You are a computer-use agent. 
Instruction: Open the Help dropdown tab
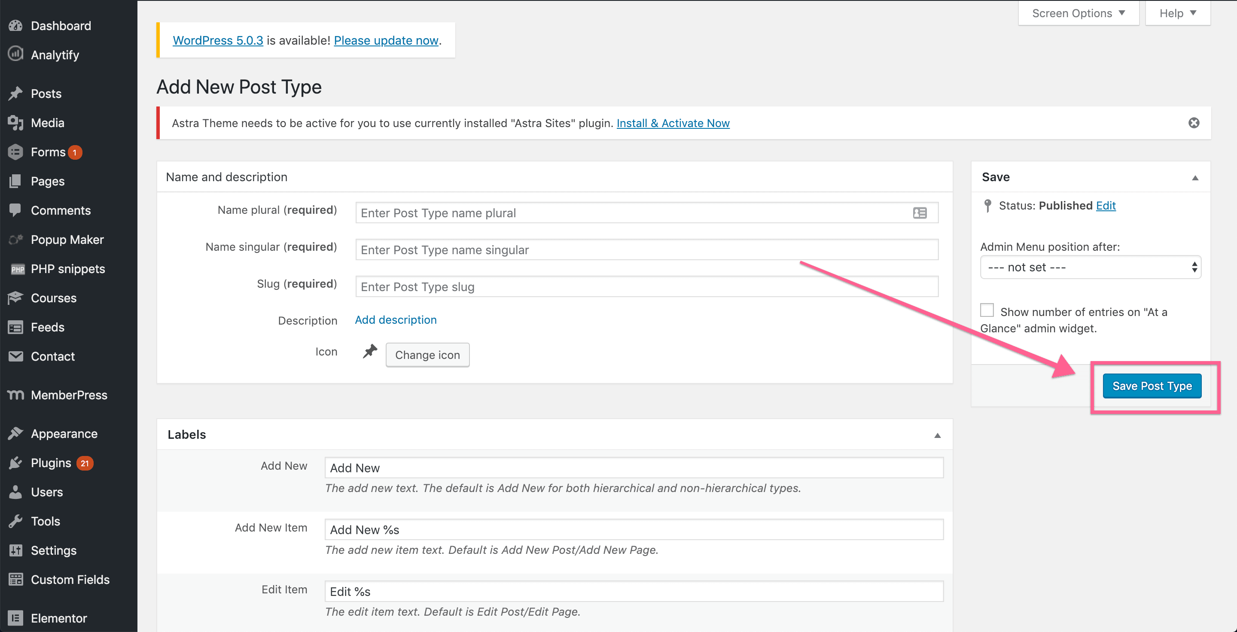[x=1177, y=13]
